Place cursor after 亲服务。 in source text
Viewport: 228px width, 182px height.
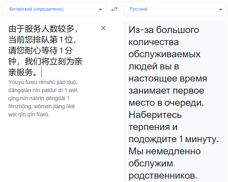tap(41, 72)
